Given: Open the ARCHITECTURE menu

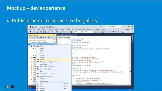Looking at the screenshot, I should coord(81,29).
